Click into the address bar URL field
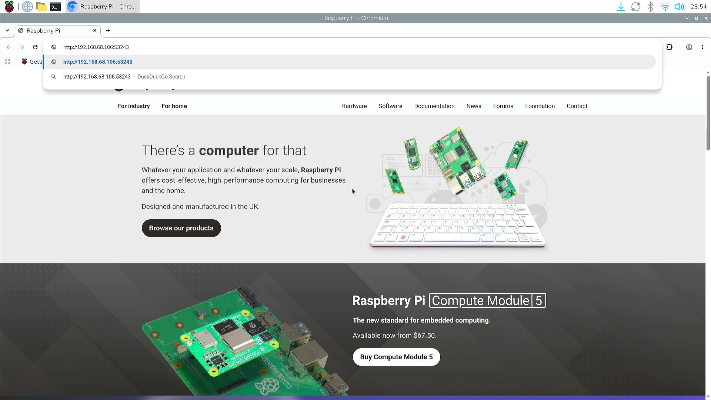Image resolution: width=711 pixels, height=400 pixels. pyautogui.click(x=352, y=47)
